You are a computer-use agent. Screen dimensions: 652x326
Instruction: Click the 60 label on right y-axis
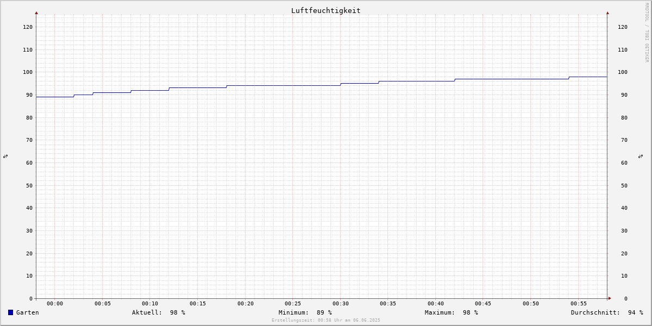coord(624,163)
